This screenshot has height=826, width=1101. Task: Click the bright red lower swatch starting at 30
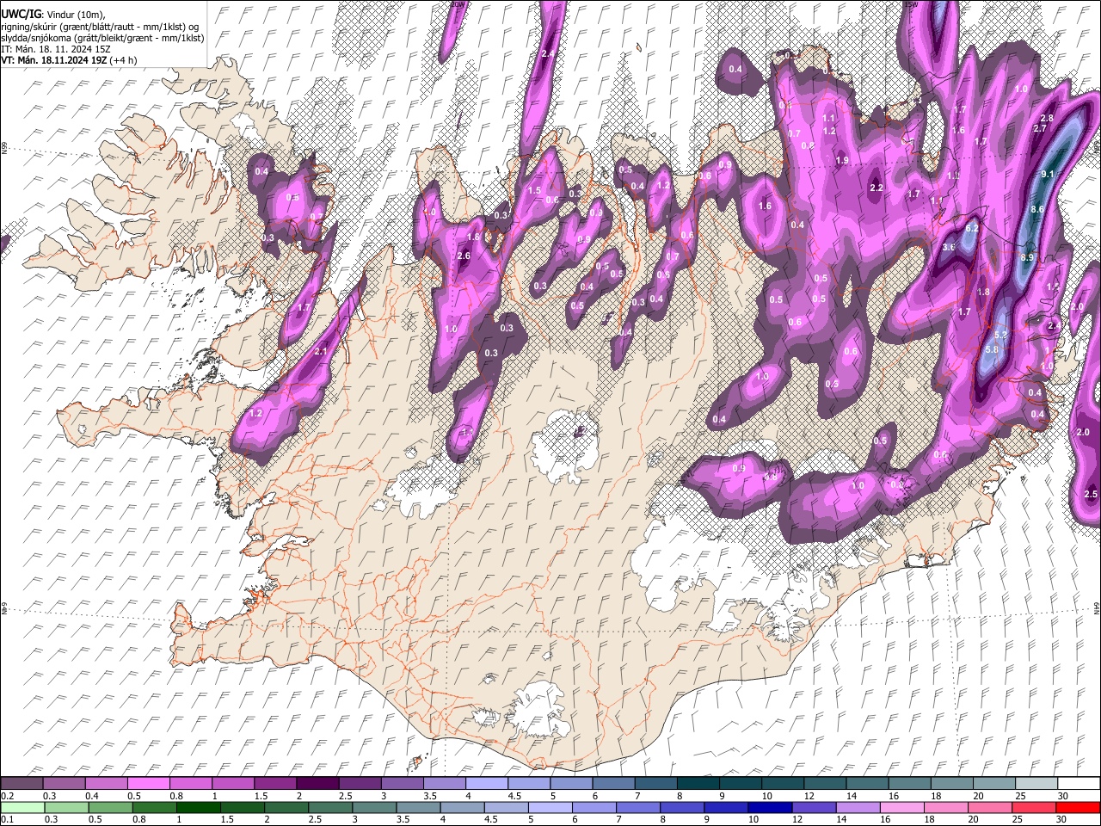point(1078,807)
